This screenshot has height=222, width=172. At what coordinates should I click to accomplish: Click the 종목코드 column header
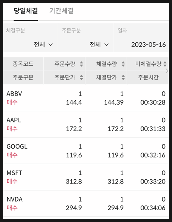click(x=23, y=64)
